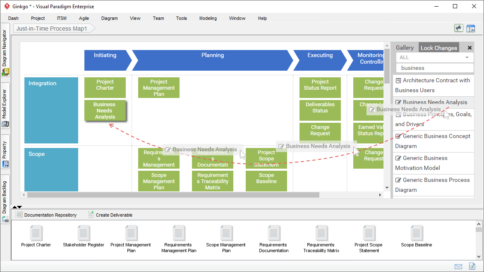Enable the Lock Changes mode
This screenshot has width=484, height=272.
(438, 47)
